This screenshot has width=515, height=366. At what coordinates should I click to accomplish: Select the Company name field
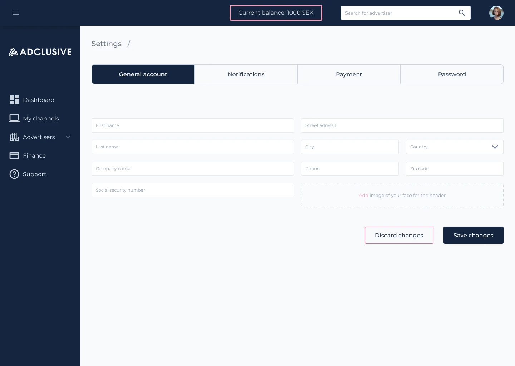pos(193,169)
